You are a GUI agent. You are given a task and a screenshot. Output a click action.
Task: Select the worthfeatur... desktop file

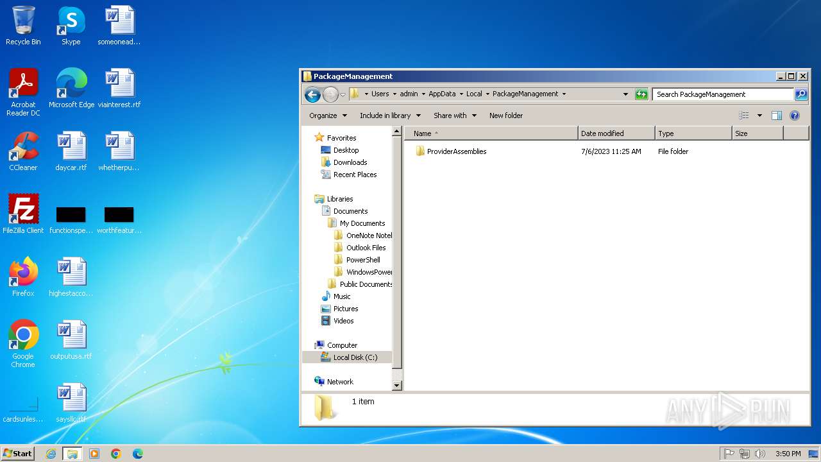119,219
